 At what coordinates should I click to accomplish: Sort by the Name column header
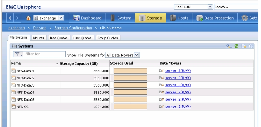tap(35, 63)
